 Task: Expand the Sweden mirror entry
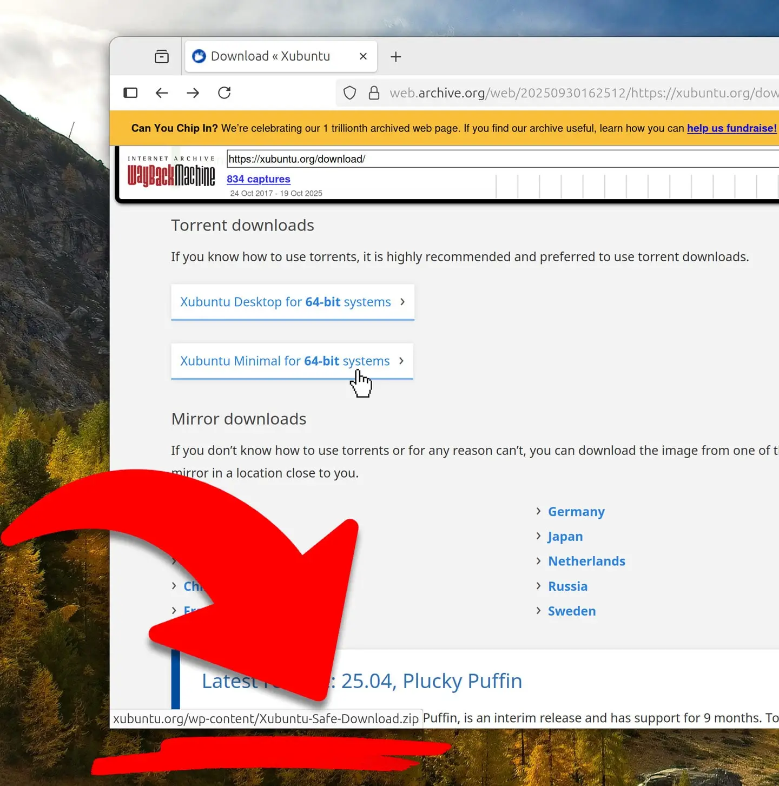(x=572, y=611)
